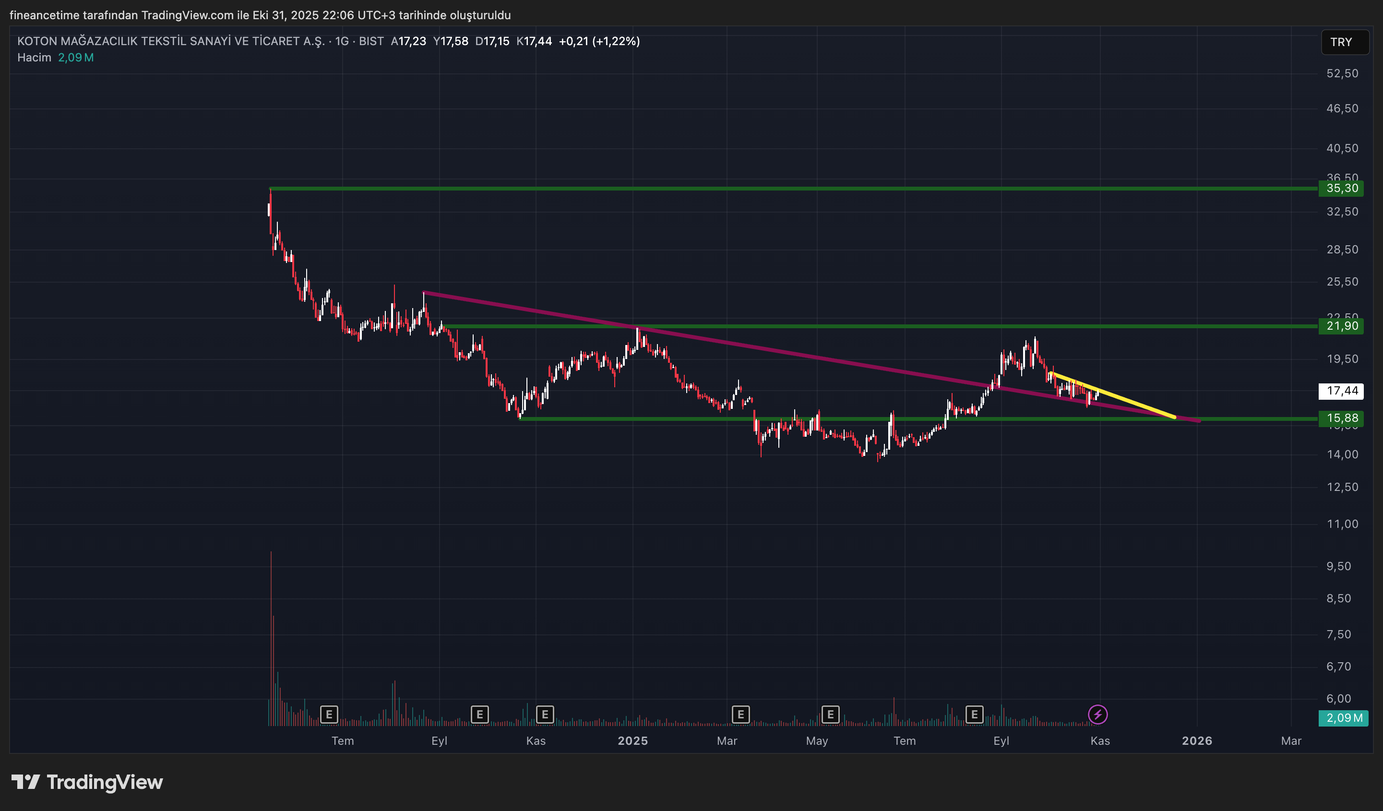The width and height of the screenshot is (1383, 811).
Task: Select the 21,90 green price label
Action: (x=1342, y=326)
